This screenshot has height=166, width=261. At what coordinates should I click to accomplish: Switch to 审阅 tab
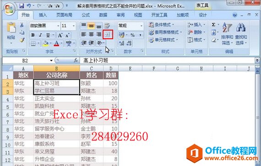coord(121,15)
